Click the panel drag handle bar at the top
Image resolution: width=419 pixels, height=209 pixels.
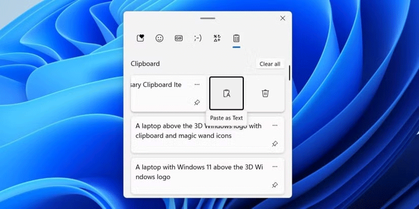(x=208, y=18)
